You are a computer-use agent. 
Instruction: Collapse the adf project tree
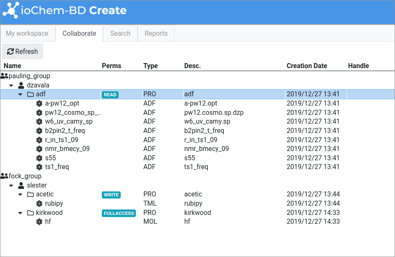tap(20, 95)
